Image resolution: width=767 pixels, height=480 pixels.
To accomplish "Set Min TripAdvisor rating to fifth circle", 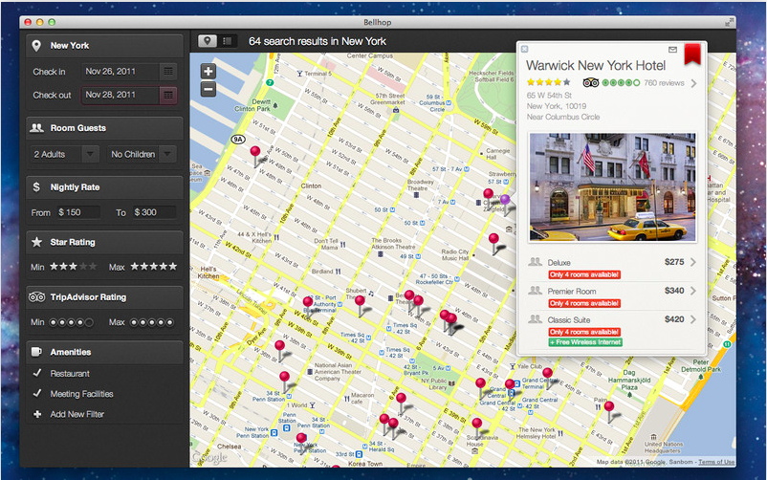I will (89, 322).
